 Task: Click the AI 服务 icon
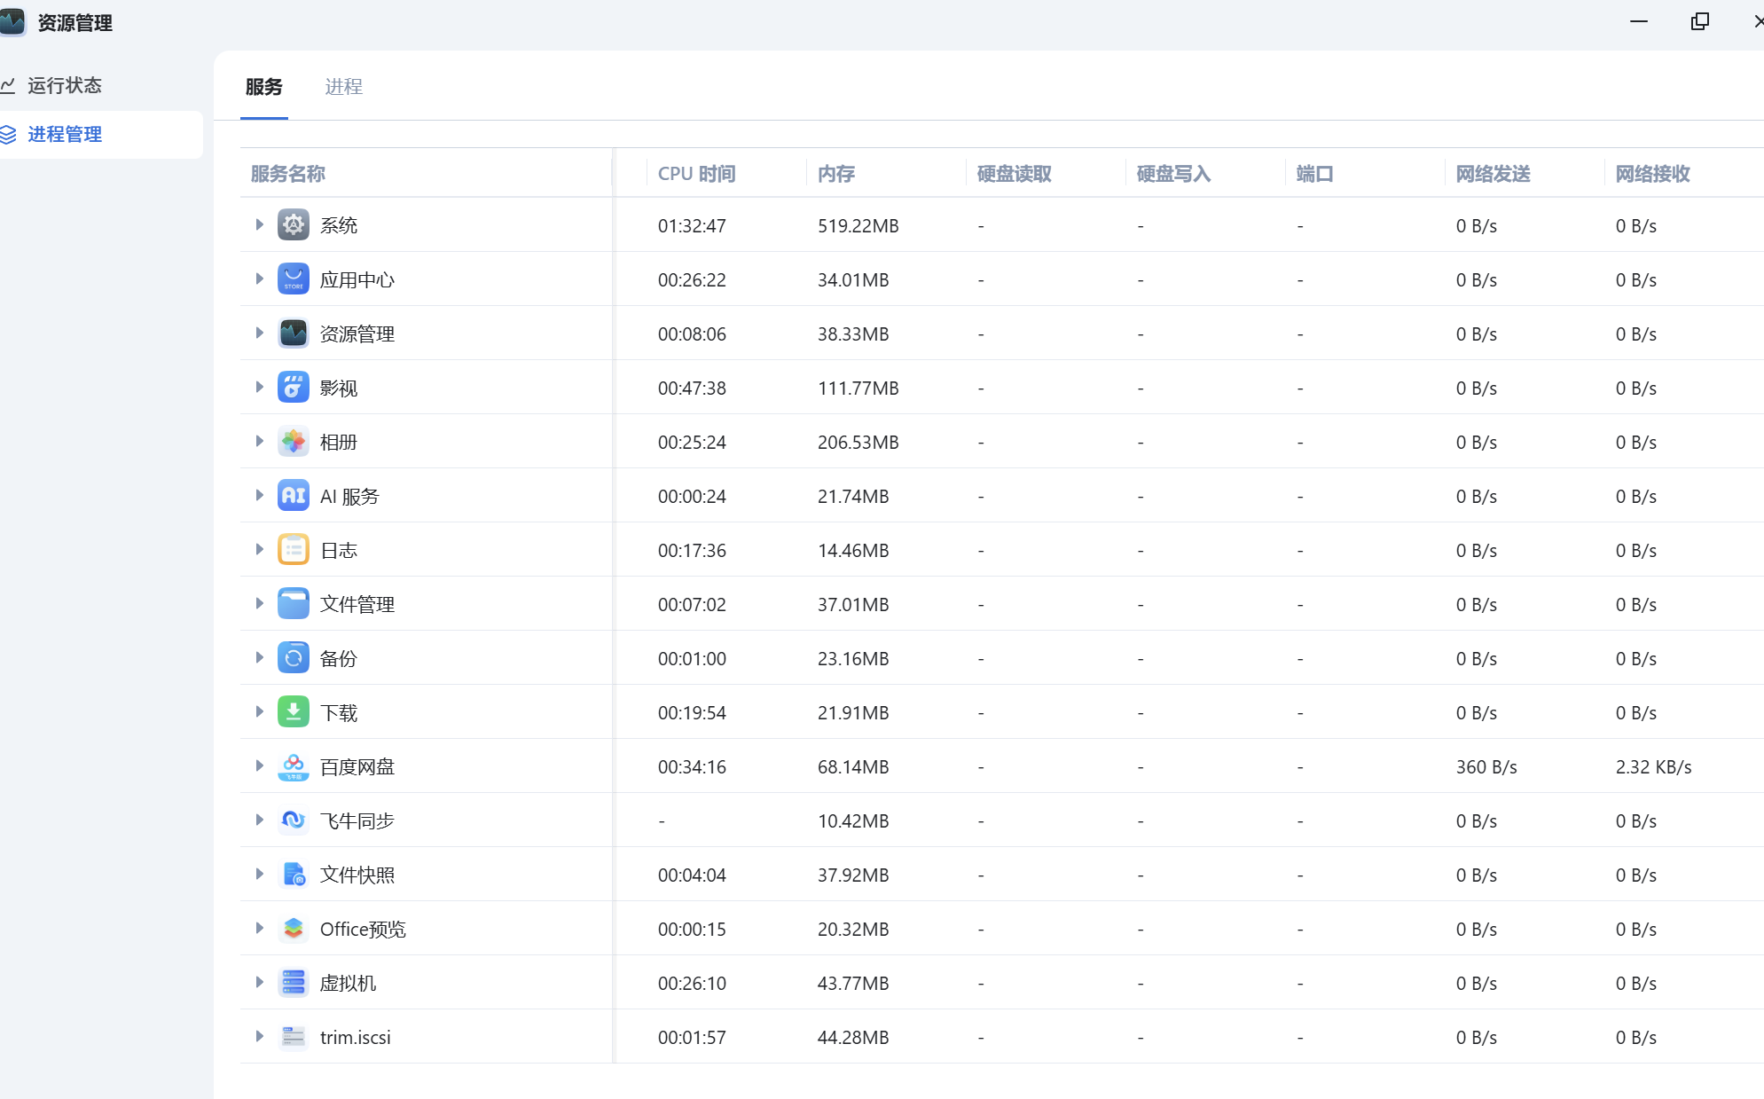click(x=293, y=496)
